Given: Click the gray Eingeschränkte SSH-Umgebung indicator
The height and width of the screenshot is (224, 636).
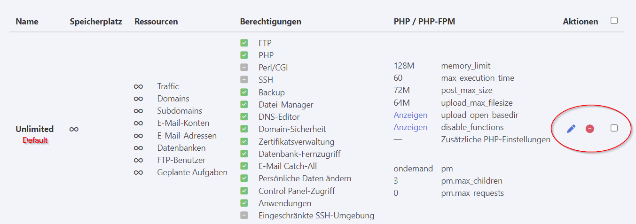Looking at the screenshot, I should pyautogui.click(x=244, y=216).
